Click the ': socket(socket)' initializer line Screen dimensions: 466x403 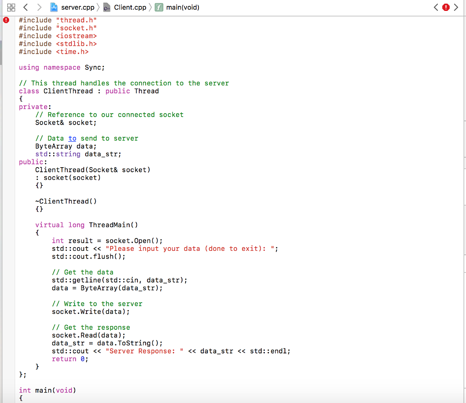pos(68,178)
